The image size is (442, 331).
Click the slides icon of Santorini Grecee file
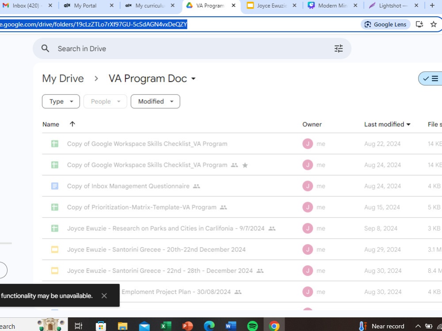coord(55,249)
